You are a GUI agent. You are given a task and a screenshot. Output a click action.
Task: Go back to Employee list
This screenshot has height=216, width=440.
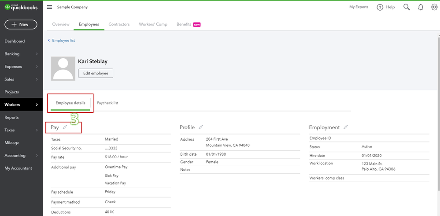pos(62,41)
